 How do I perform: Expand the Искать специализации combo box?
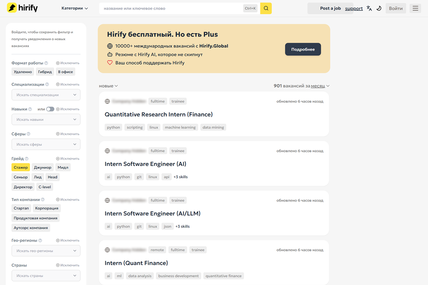click(46, 95)
